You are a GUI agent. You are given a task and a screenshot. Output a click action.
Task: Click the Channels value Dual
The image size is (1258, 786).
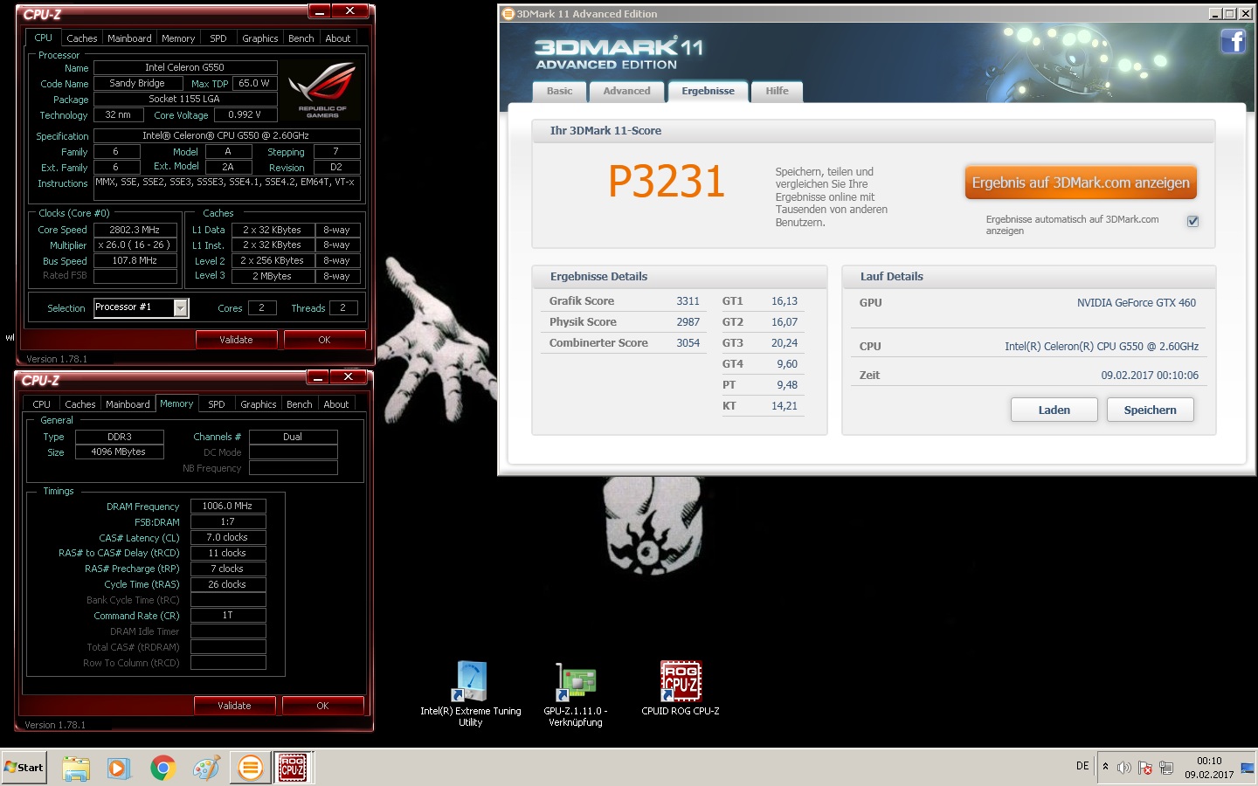tap(293, 437)
